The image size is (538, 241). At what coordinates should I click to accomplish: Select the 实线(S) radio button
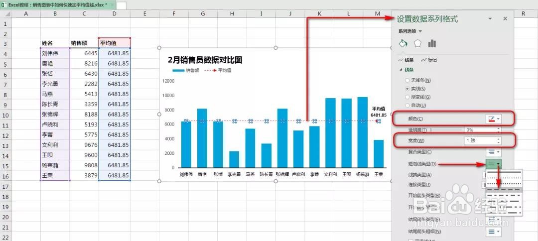click(x=407, y=89)
